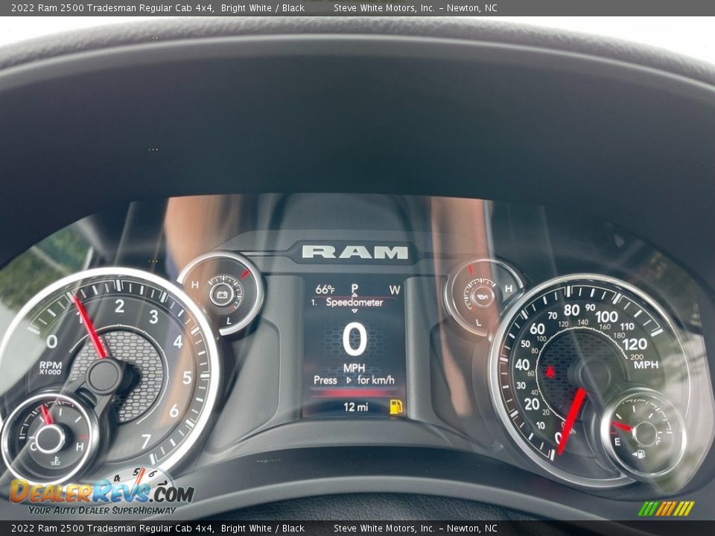Image resolution: width=715 pixels, height=536 pixels.
Task: Click the DealerRevs.com logo
Action: click(x=102, y=492)
